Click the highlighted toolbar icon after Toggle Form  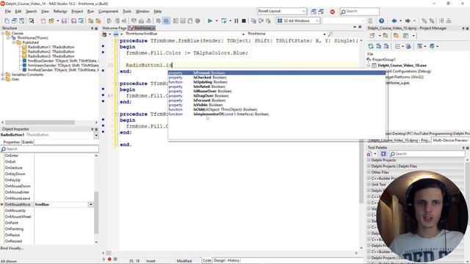[167, 21]
